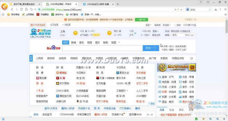The width and height of the screenshot is (228, 121).
Task: Open the 苏宁易购 link
Action: 63,83
